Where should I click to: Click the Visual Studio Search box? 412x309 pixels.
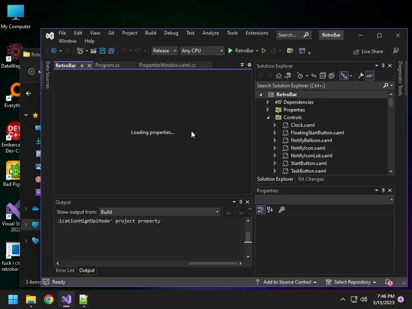(293, 35)
